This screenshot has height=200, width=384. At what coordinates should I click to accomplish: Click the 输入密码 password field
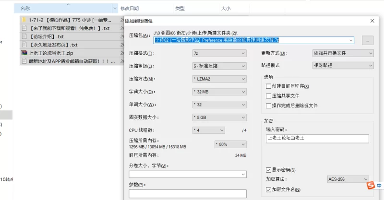pyautogui.click(x=317, y=139)
